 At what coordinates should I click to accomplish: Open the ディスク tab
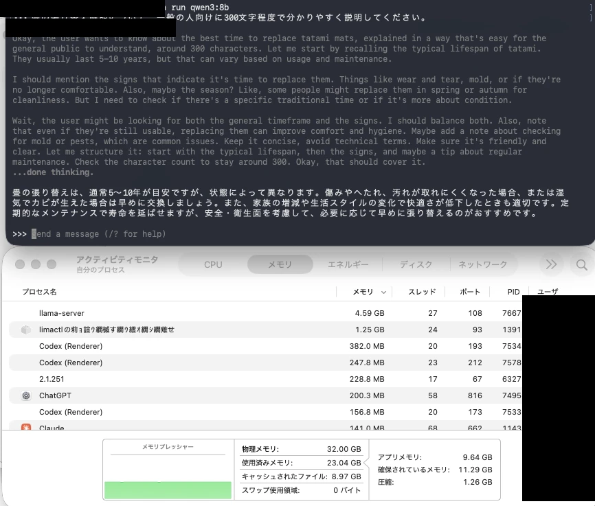click(416, 264)
